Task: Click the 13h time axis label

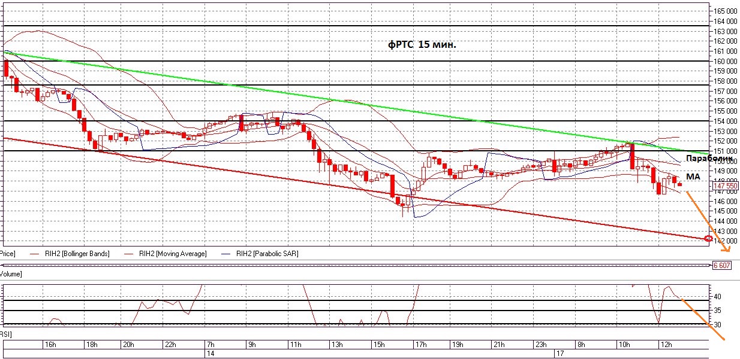Action: (336, 345)
